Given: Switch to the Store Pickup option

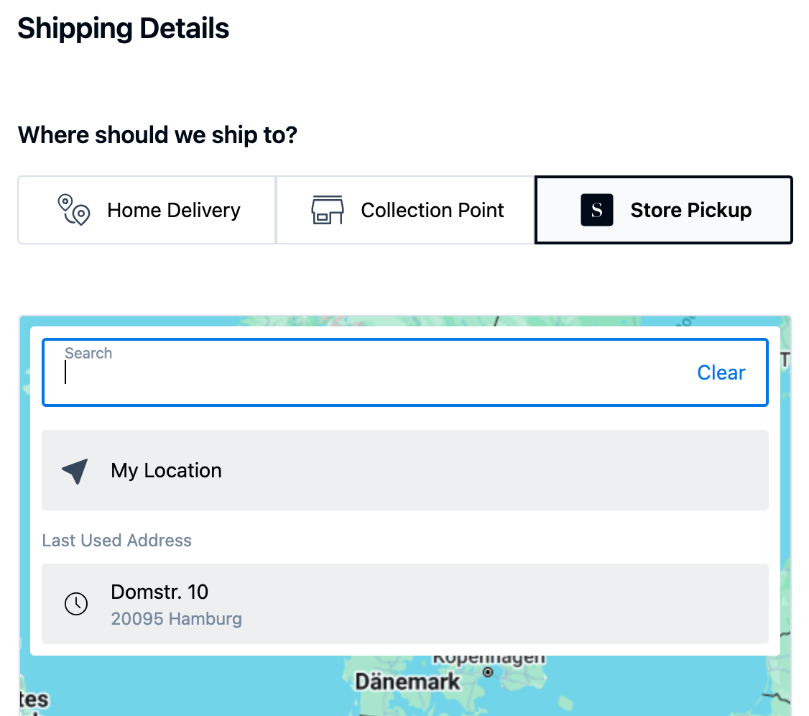Looking at the screenshot, I should tap(664, 210).
